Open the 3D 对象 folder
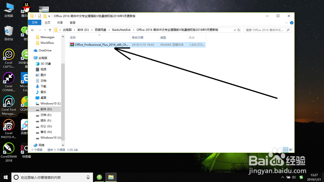Screen dimensions: 324x182 point(43,63)
